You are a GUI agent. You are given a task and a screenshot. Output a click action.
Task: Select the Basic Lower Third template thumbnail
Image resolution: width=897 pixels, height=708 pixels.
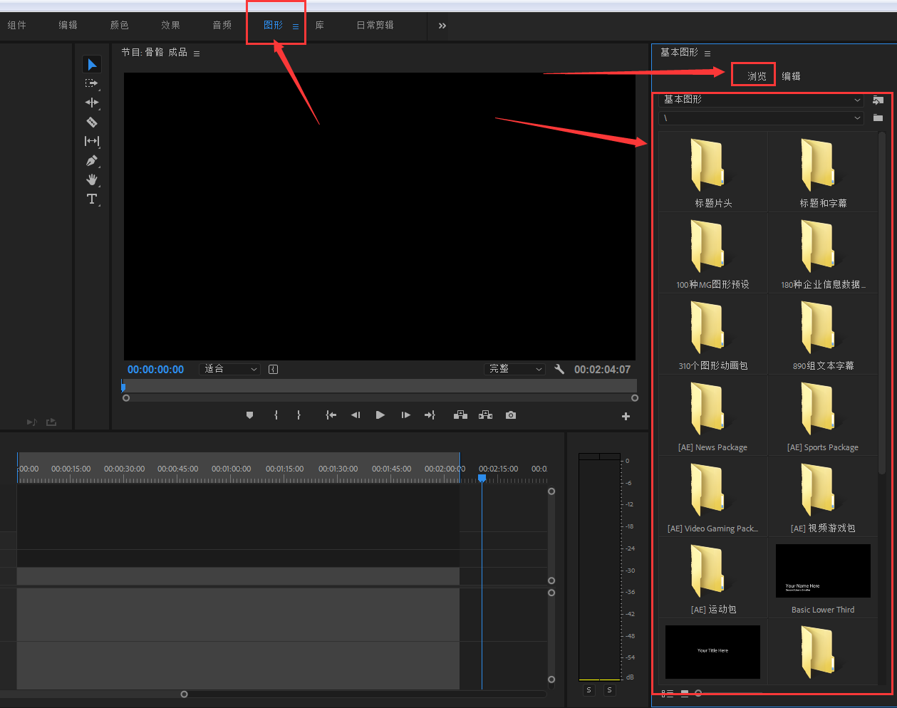coord(823,571)
